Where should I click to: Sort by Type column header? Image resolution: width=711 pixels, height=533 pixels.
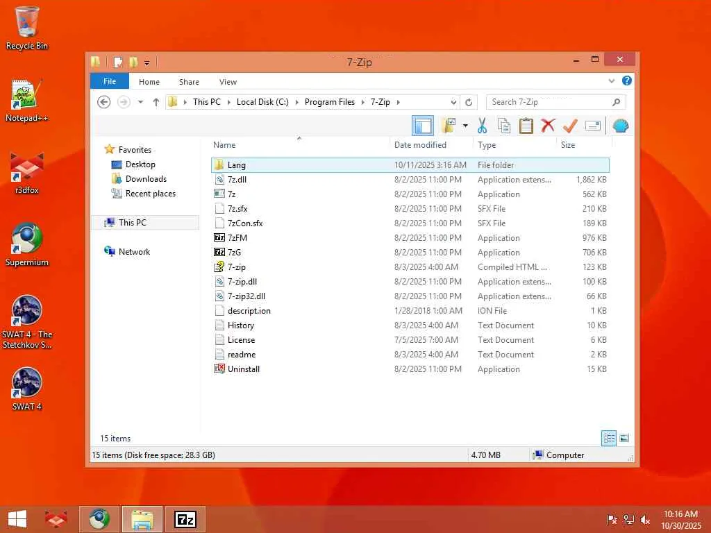tap(487, 144)
